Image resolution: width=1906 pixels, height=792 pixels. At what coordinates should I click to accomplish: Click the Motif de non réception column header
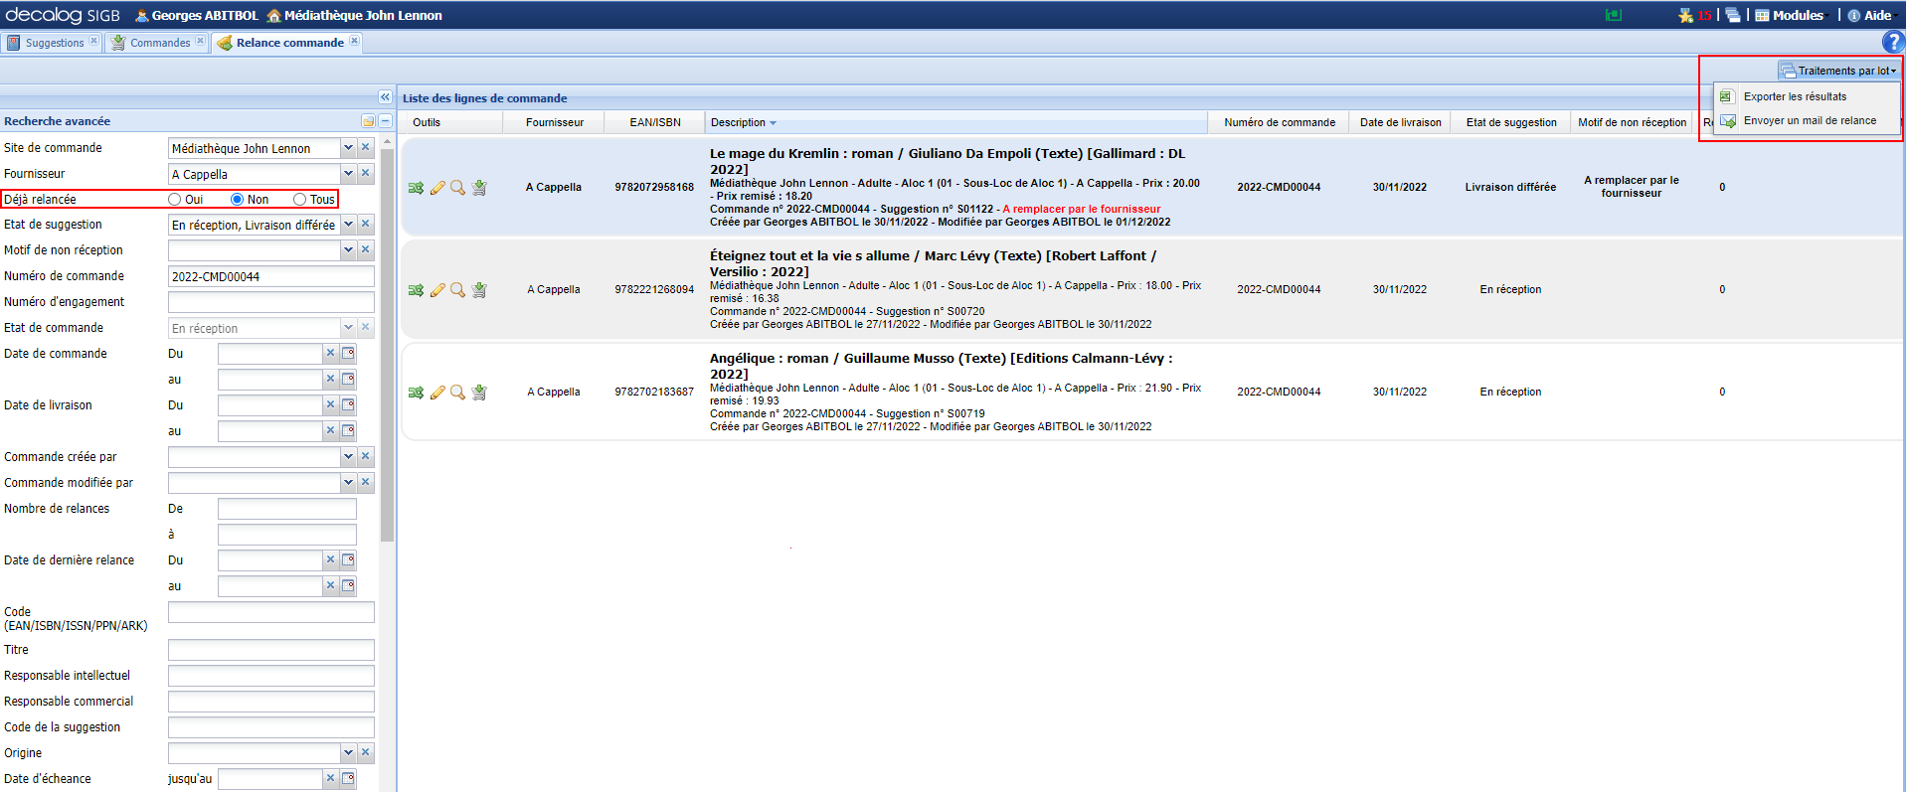coord(1632,122)
